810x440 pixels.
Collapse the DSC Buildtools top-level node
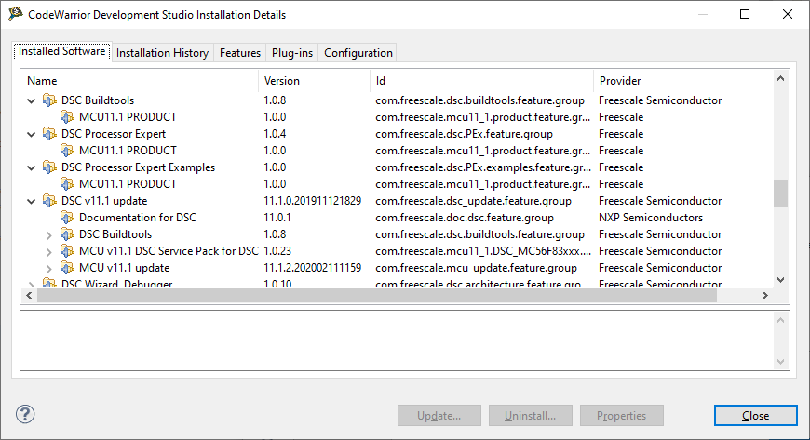[x=32, y=100]
